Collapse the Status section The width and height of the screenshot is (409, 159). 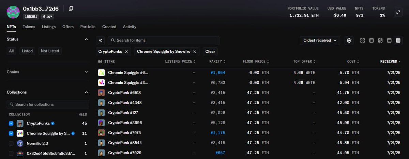tap(86, 39)
